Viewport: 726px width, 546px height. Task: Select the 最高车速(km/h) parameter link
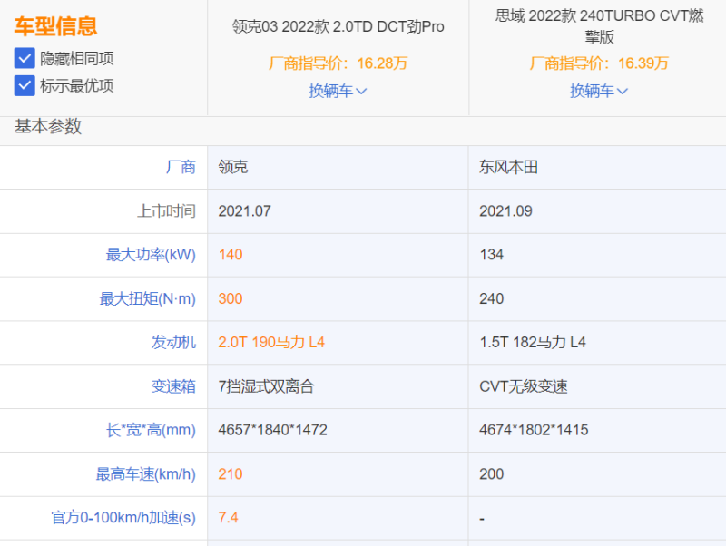tap(146, 473)
